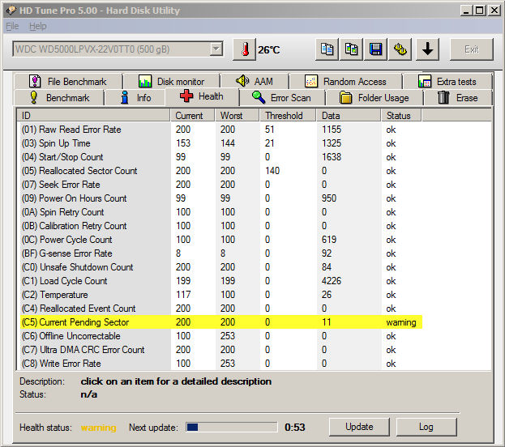Open the File Benchmark tab
This screenshot has width=505, height=447.
[68, 82]
